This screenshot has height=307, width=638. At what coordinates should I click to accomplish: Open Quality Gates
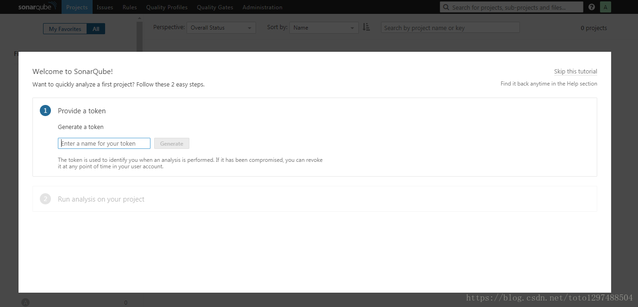pos(215,7)
